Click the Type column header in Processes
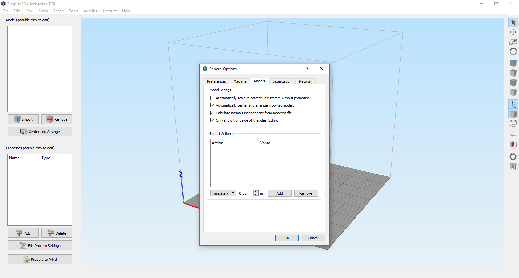 56,158
